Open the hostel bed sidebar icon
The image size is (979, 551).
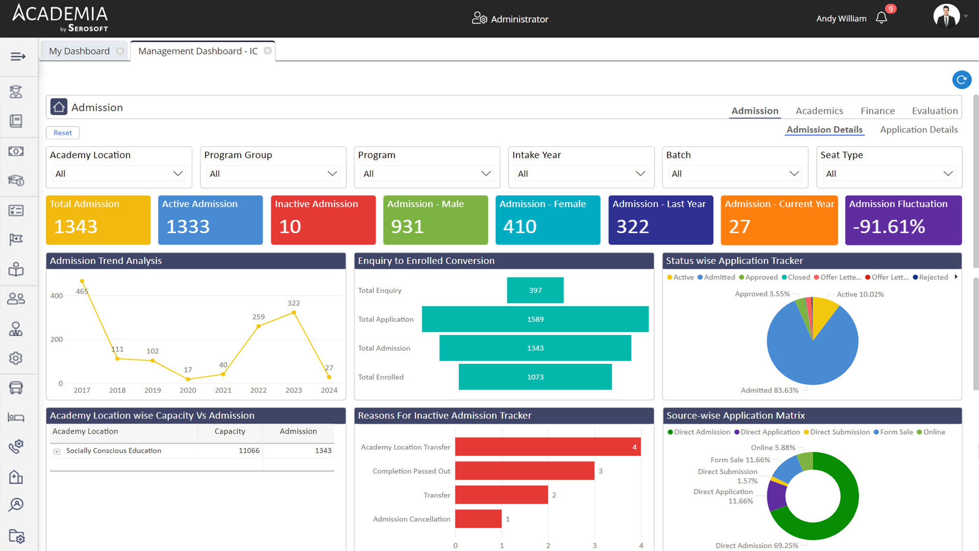click(x=16, y=417)
